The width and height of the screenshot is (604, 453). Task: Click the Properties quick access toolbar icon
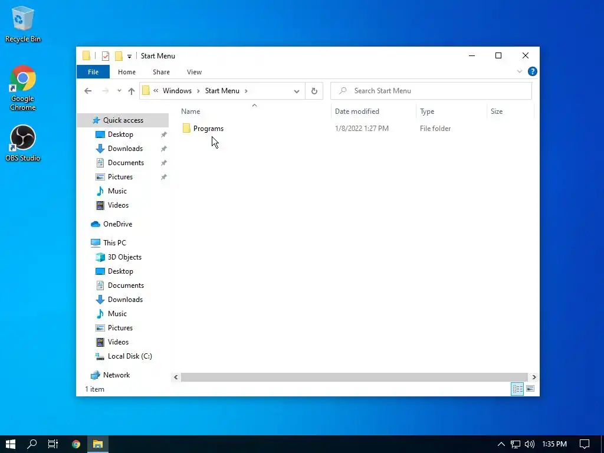(105, 56)
